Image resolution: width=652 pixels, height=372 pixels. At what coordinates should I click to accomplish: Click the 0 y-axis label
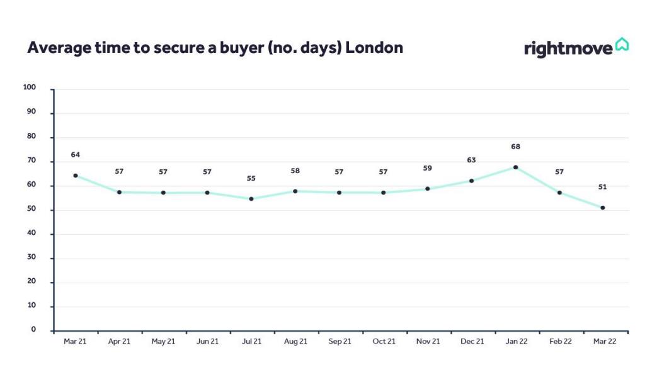pos(33,329)
